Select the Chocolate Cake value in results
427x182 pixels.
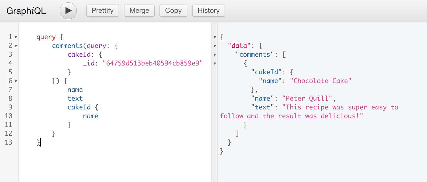tap(321, 81)
